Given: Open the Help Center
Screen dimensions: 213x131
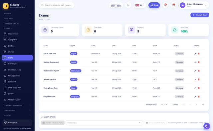Looking at the screenshot, I should pyautogui.click(x=17, y=123).
